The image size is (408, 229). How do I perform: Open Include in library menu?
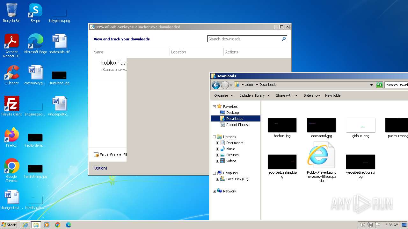254,95
